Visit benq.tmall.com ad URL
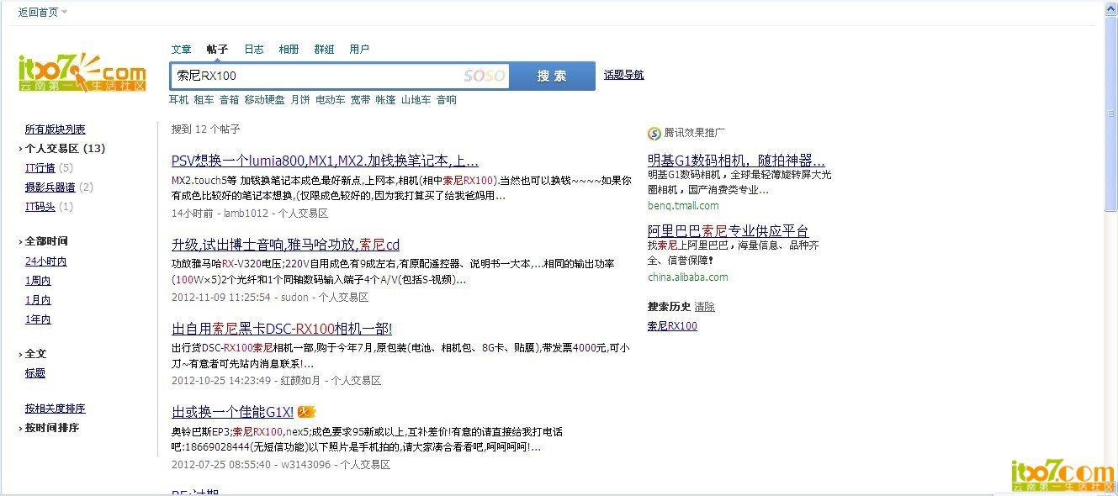Screen dimensions: 1118x496 click(x=683, y=206)
